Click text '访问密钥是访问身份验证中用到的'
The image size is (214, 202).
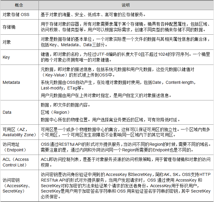(73, 174)
